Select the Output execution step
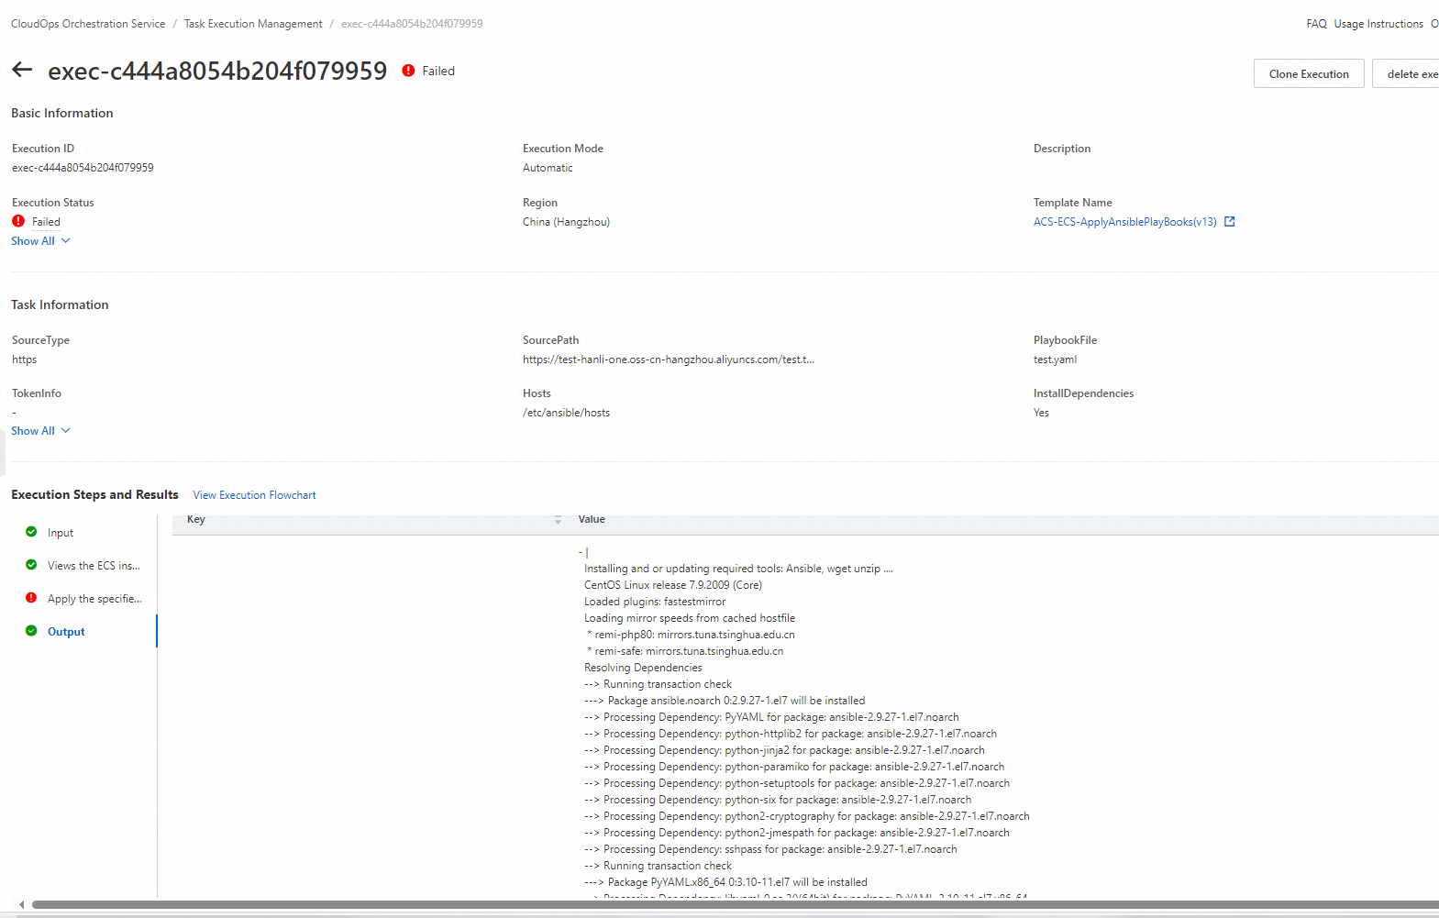The width and height of the screenshot is (1439, 918). 66,632
